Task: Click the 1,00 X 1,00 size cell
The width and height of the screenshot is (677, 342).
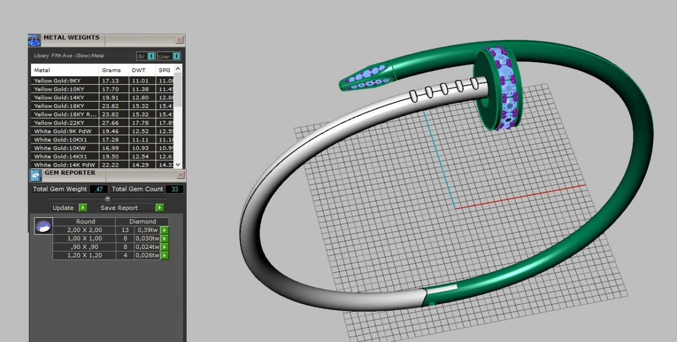Action: click(84, 239)
